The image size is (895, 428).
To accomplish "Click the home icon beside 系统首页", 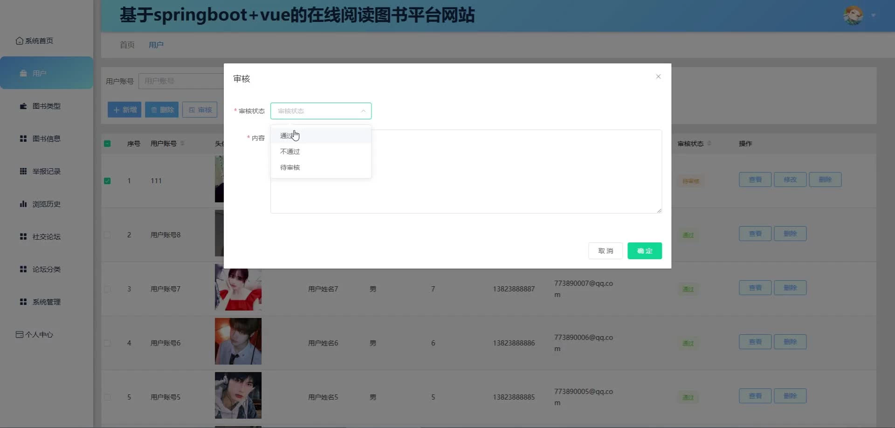I will pyautogui.click(x=20, y=41).
